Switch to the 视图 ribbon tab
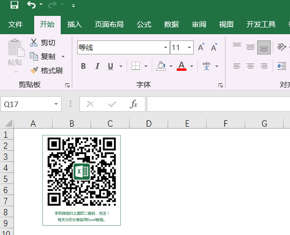 pos(226,25)
